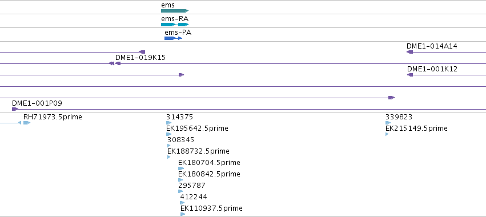Select the EK110937.5prime EST arrow

tap(183, 214)
